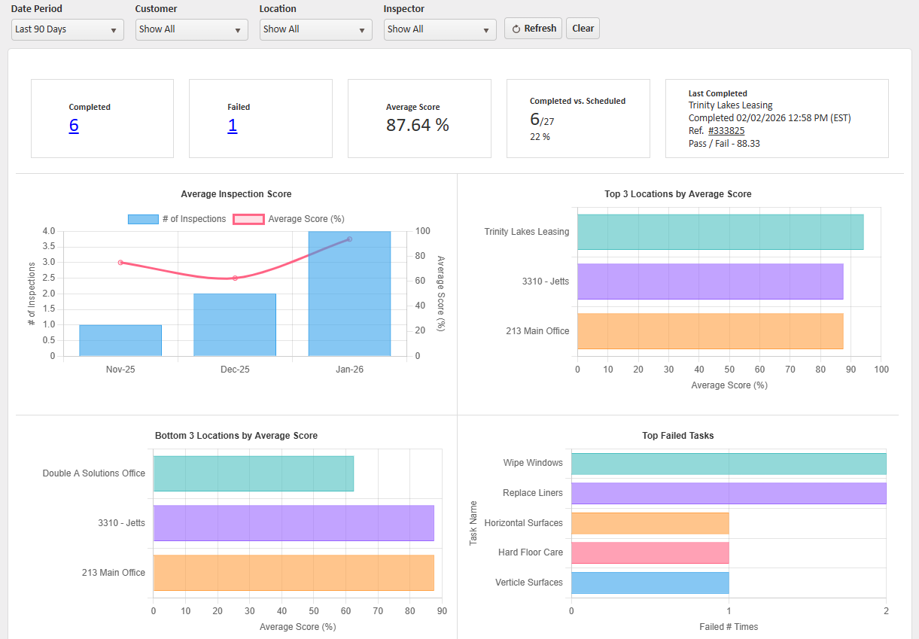
Task: Open inspection reference #333825
Action: (x=726, y=131)
